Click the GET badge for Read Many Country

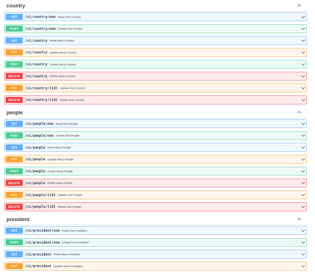(14, 41)
